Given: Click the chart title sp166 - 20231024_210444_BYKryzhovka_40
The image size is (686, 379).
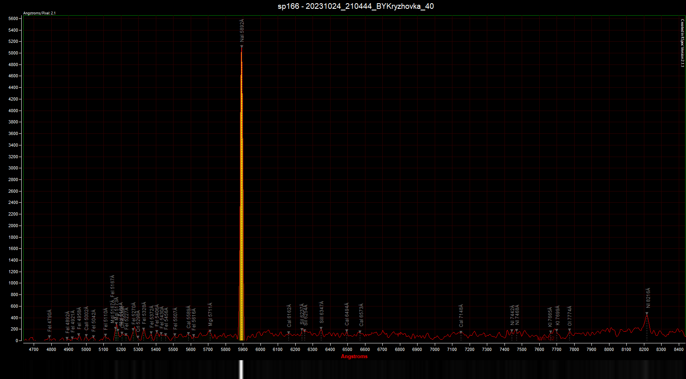Looking at the screenshot, I should (x=356, y=6).
